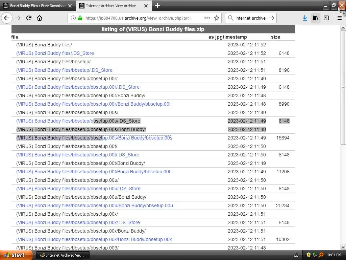
Task: Open Bonzi Buddy/bbsetup.00s file link
Action: tap(94, 138)
